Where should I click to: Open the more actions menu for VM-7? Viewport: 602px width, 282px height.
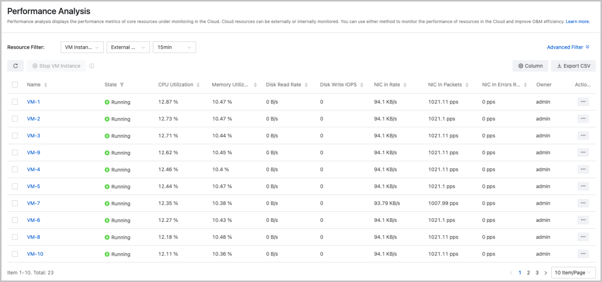pos(583,203)
